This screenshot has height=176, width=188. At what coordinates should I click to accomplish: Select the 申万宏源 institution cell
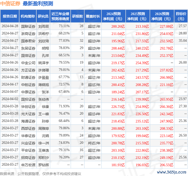28,165
